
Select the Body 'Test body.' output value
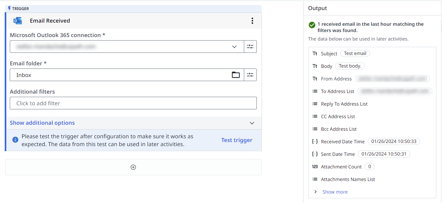click(350, 66)
